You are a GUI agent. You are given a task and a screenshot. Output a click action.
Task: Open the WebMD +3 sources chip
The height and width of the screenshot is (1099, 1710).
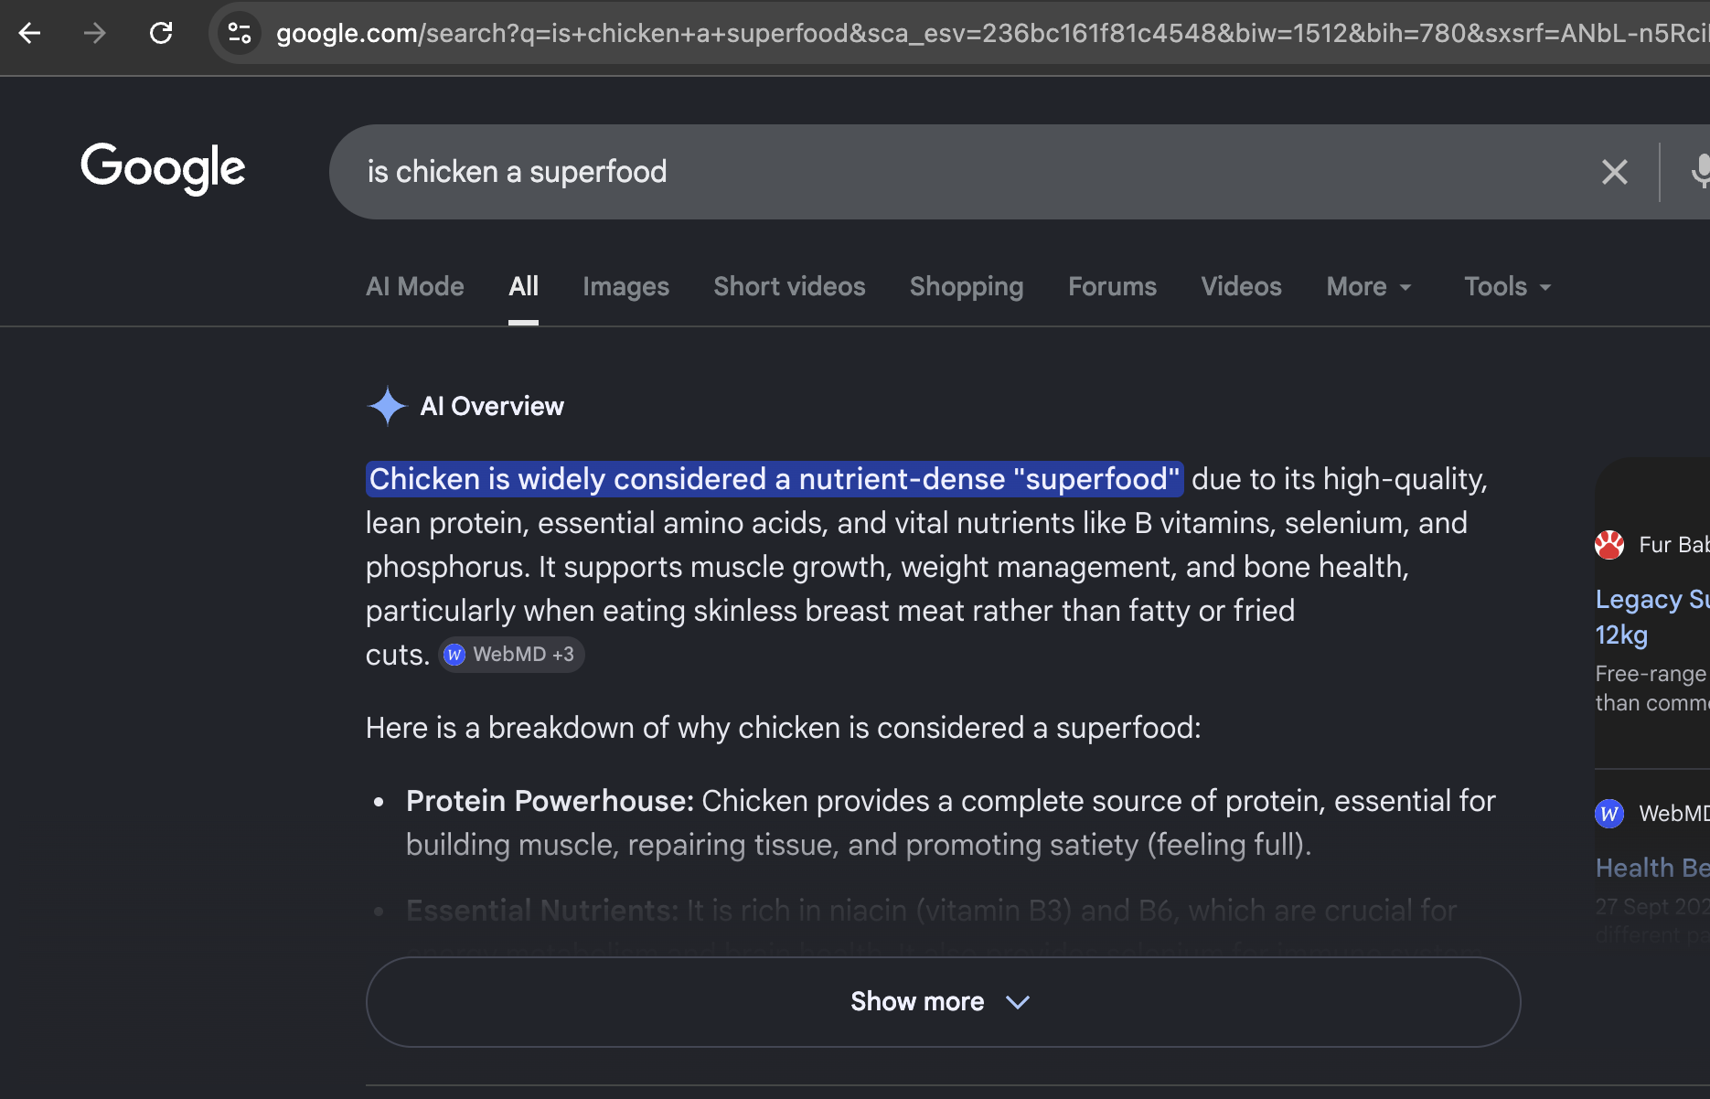click(x=511, y=655)
